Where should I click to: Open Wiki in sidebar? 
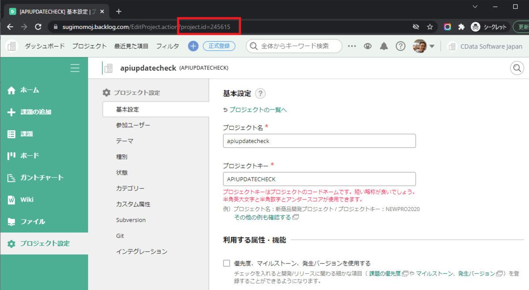pyautogui.click(x=44, y=200)
